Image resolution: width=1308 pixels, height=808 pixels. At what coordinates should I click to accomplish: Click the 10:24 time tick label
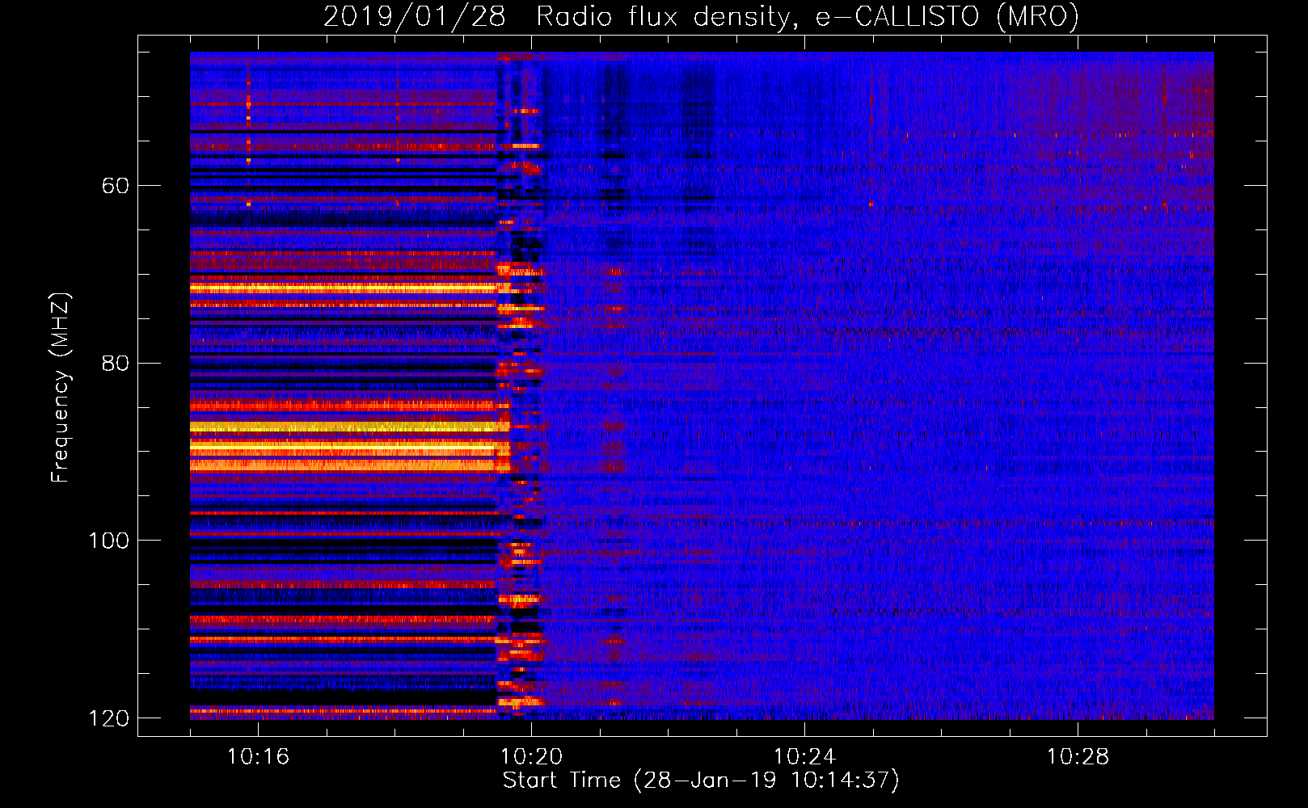804,757
